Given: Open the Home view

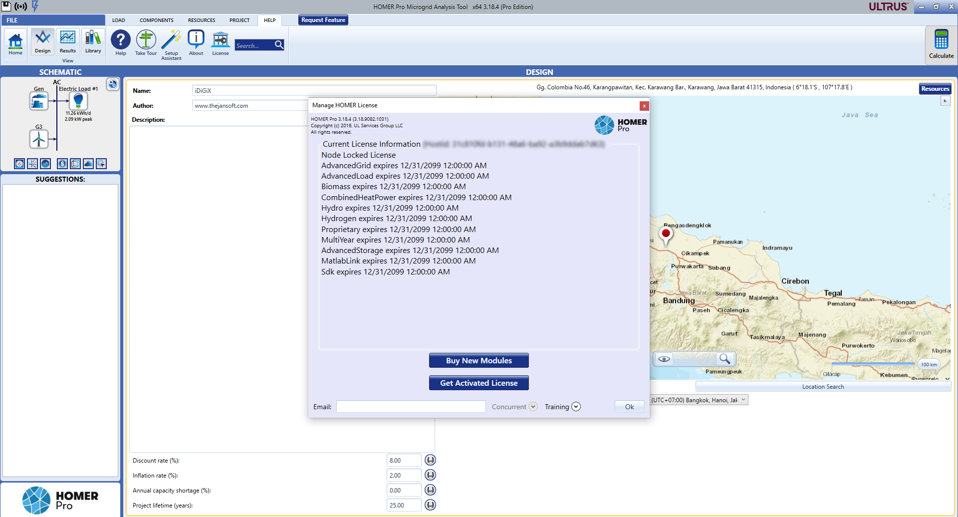Looking at the screenshot, I should pos(15,44).
